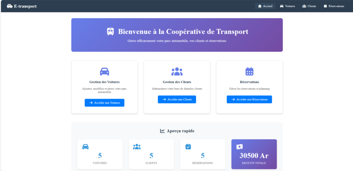Image resolution: width=353 pixels, height=171 pixels.
Task: Click the bus icon in the welcome banner
Action: pos(110,32)
